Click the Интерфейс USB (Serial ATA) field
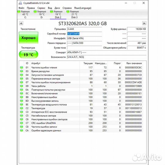165x165 pixels. [84, 38]
